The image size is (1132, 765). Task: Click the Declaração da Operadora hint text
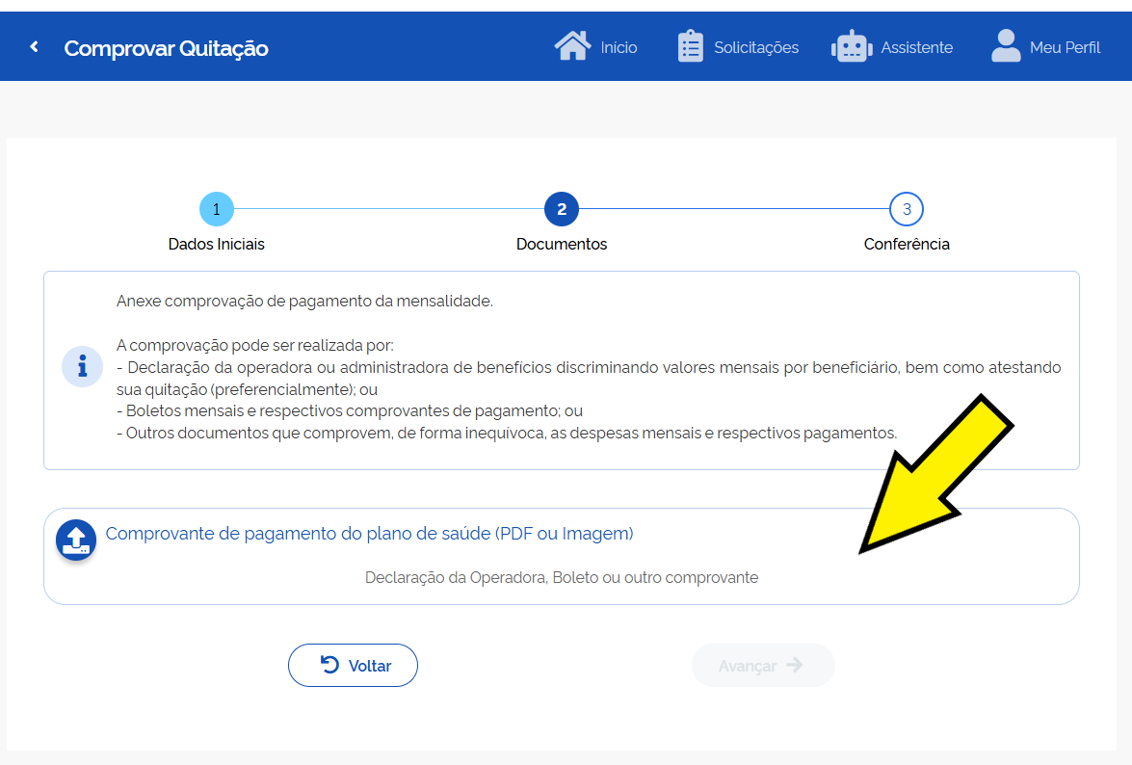pos(562,578)
